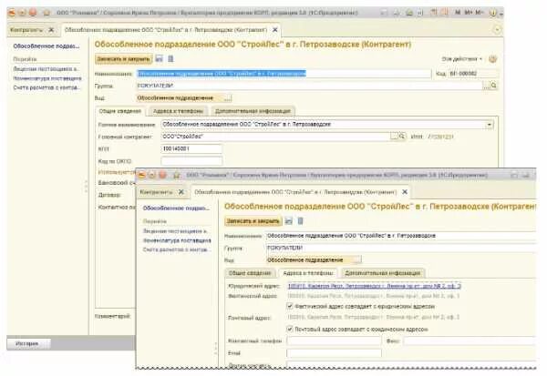Viewport: 547px width, 376px height.
Task: Switch to Дополнительная информация tab in back window
Action: (x=253, y=111)
